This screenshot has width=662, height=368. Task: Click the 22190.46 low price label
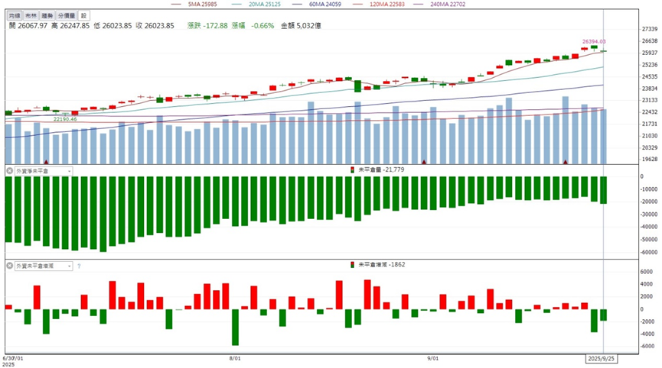point(65,119)
